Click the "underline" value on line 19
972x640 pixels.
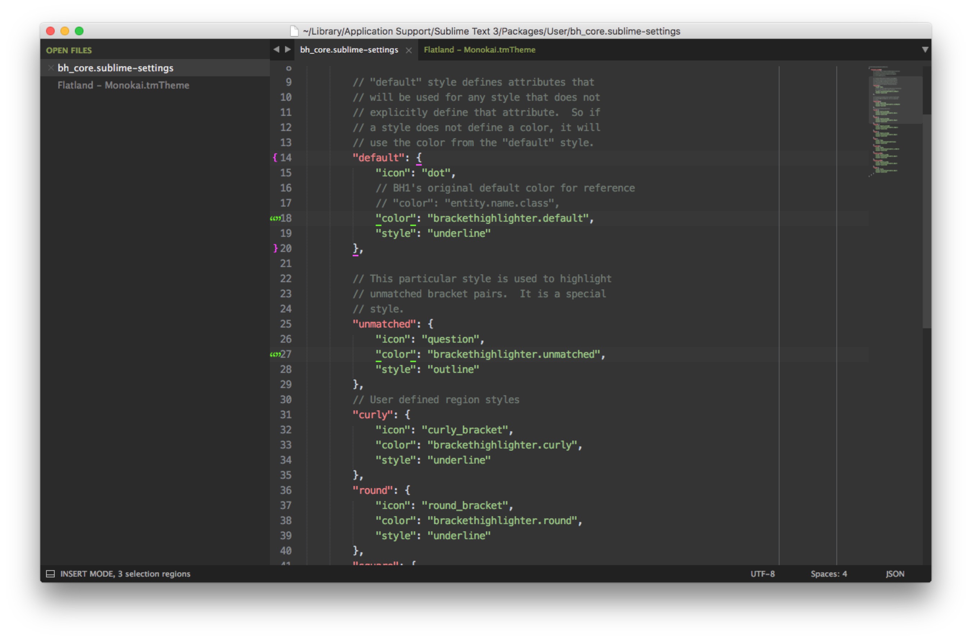coord(458,233)
